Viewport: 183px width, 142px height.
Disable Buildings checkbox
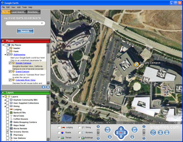[x=80, y=137]
